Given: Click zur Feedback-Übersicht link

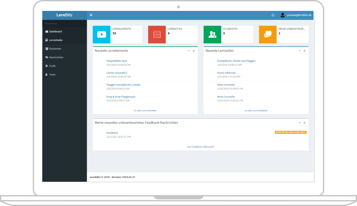Looking at the screenshot, I should coord(200,147).
